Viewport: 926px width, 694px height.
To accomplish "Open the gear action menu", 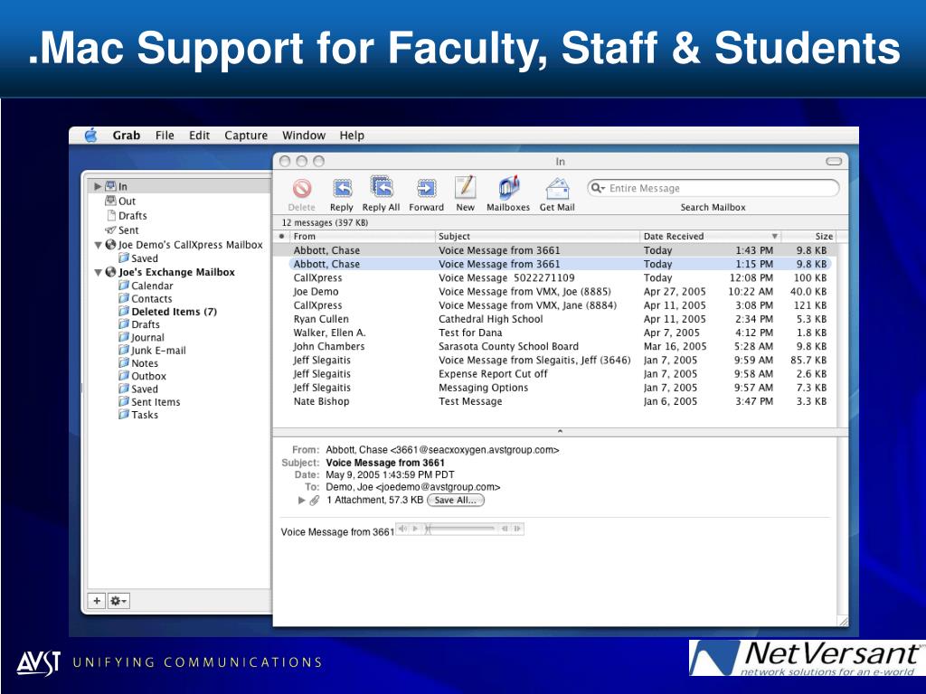I will click(x=118, y=601).
